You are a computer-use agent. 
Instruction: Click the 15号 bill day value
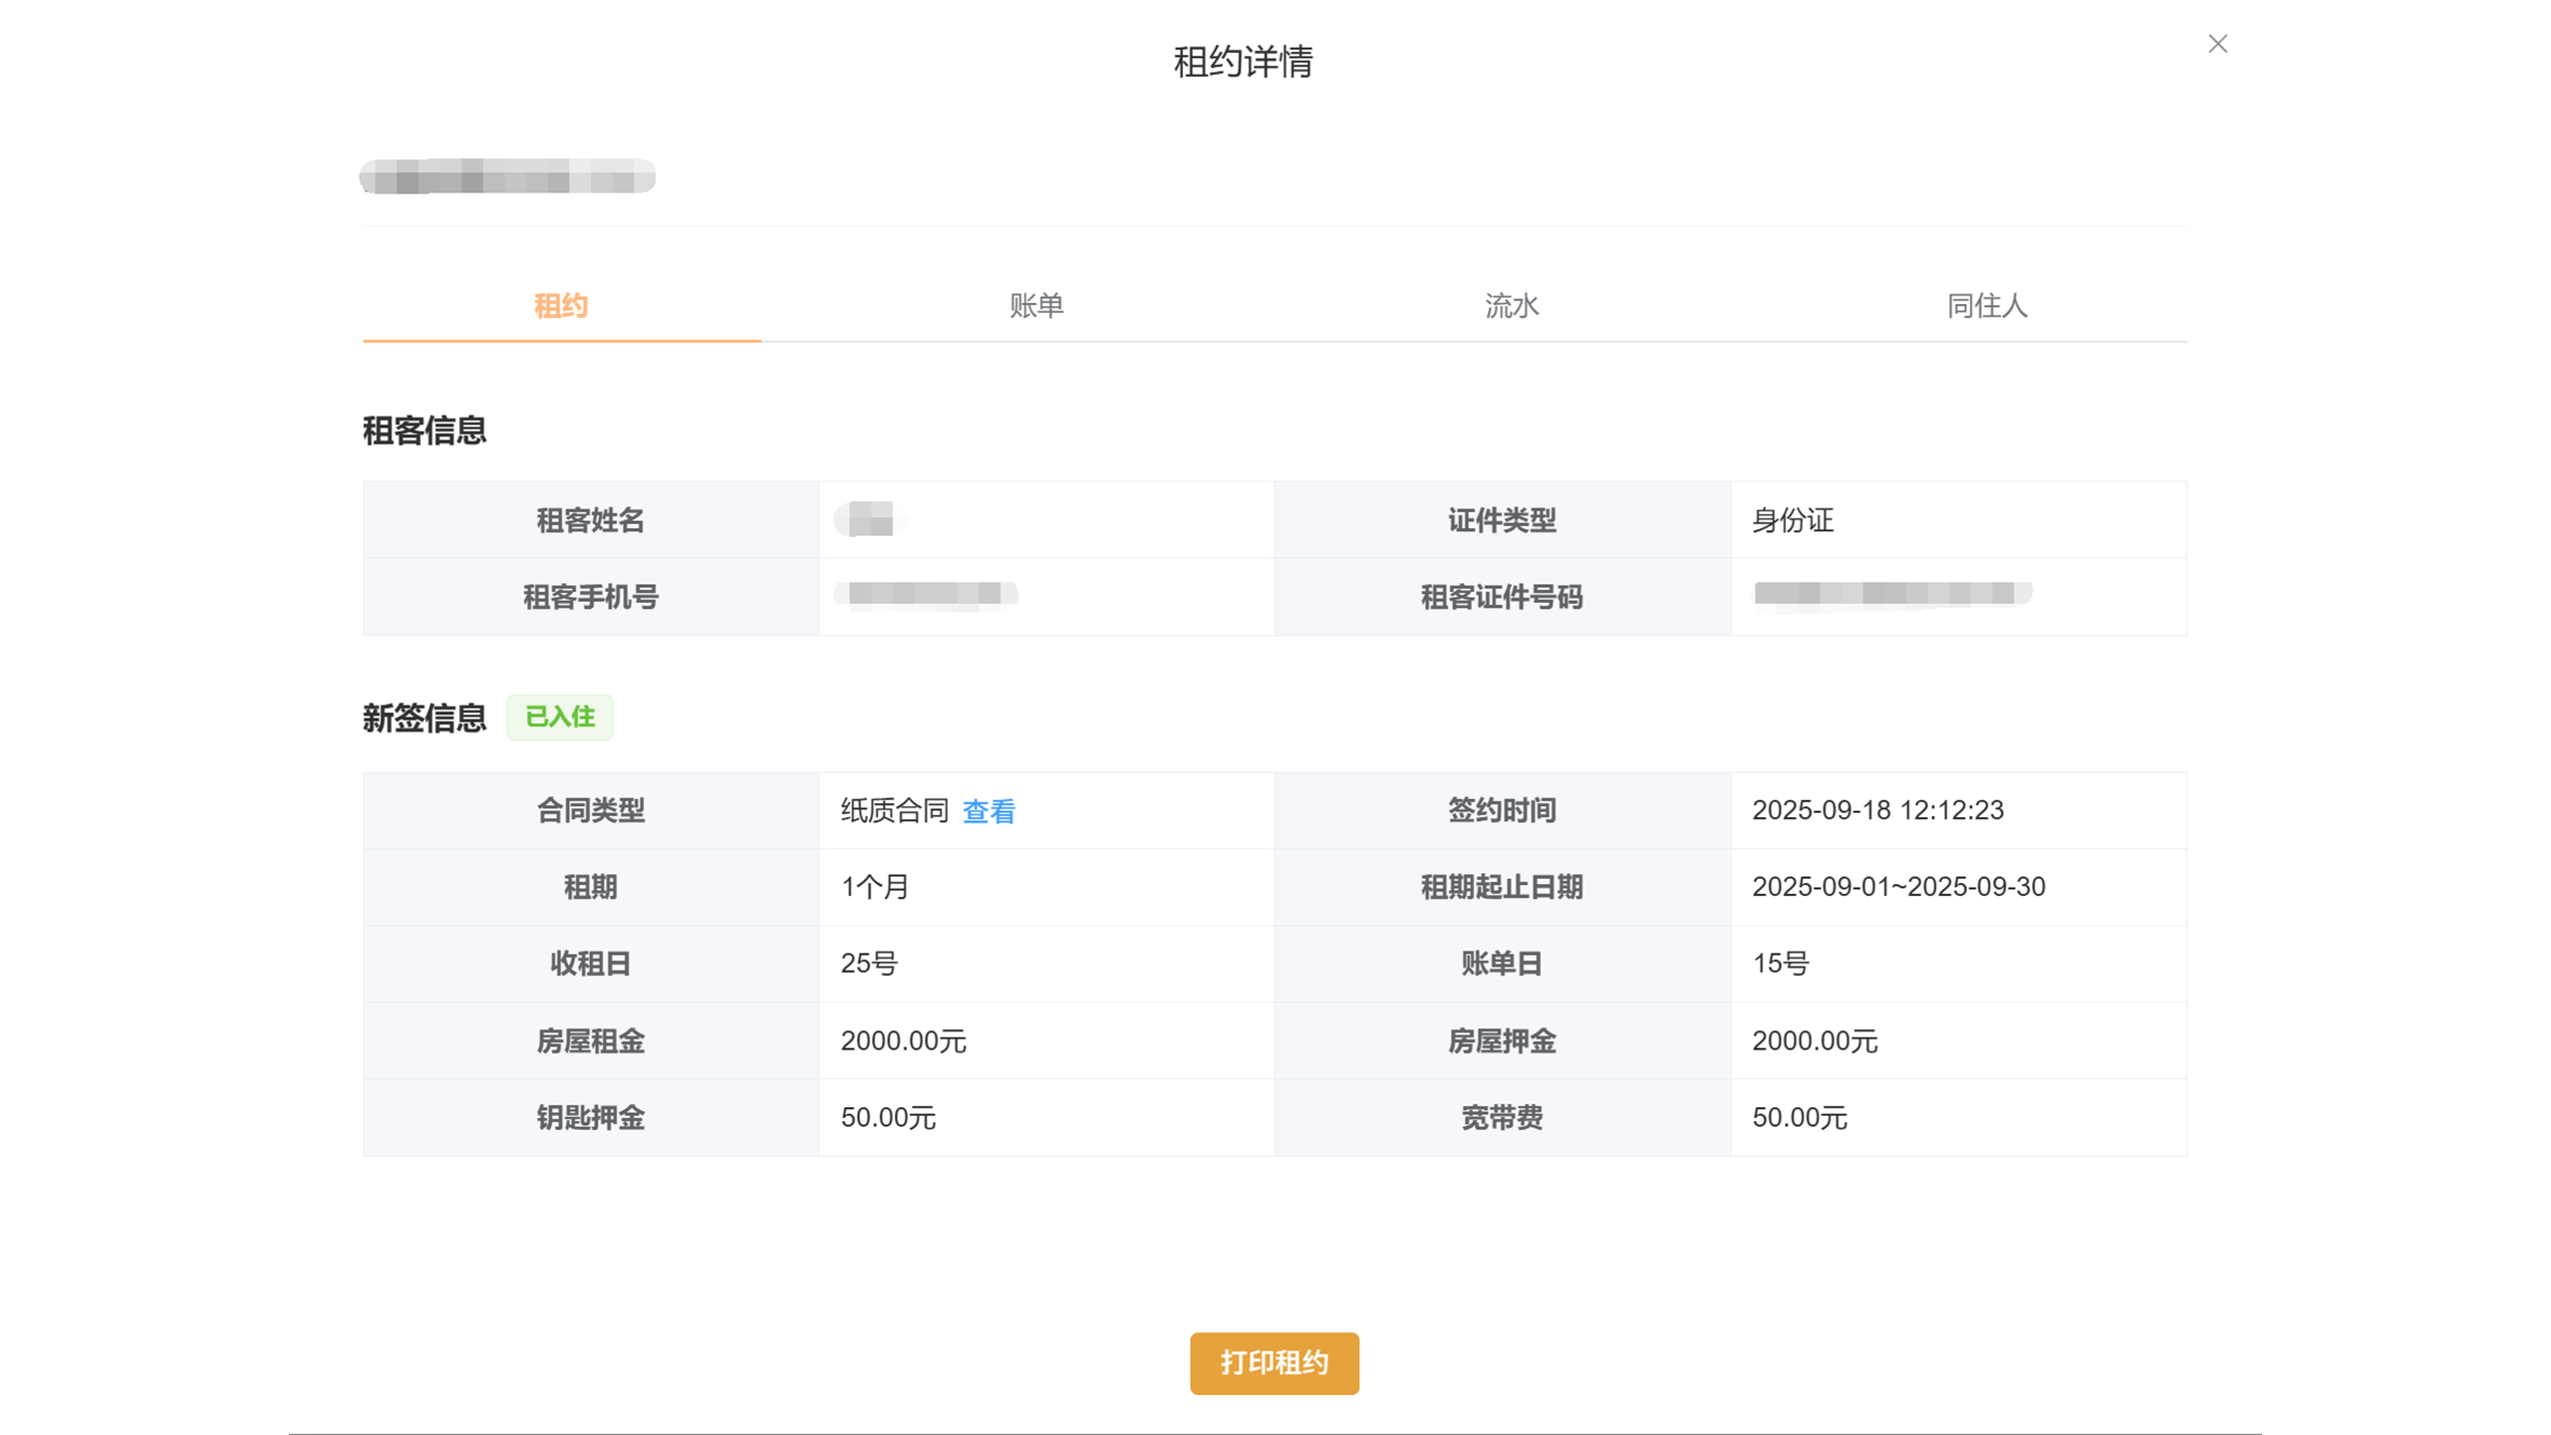(1780, 964)
